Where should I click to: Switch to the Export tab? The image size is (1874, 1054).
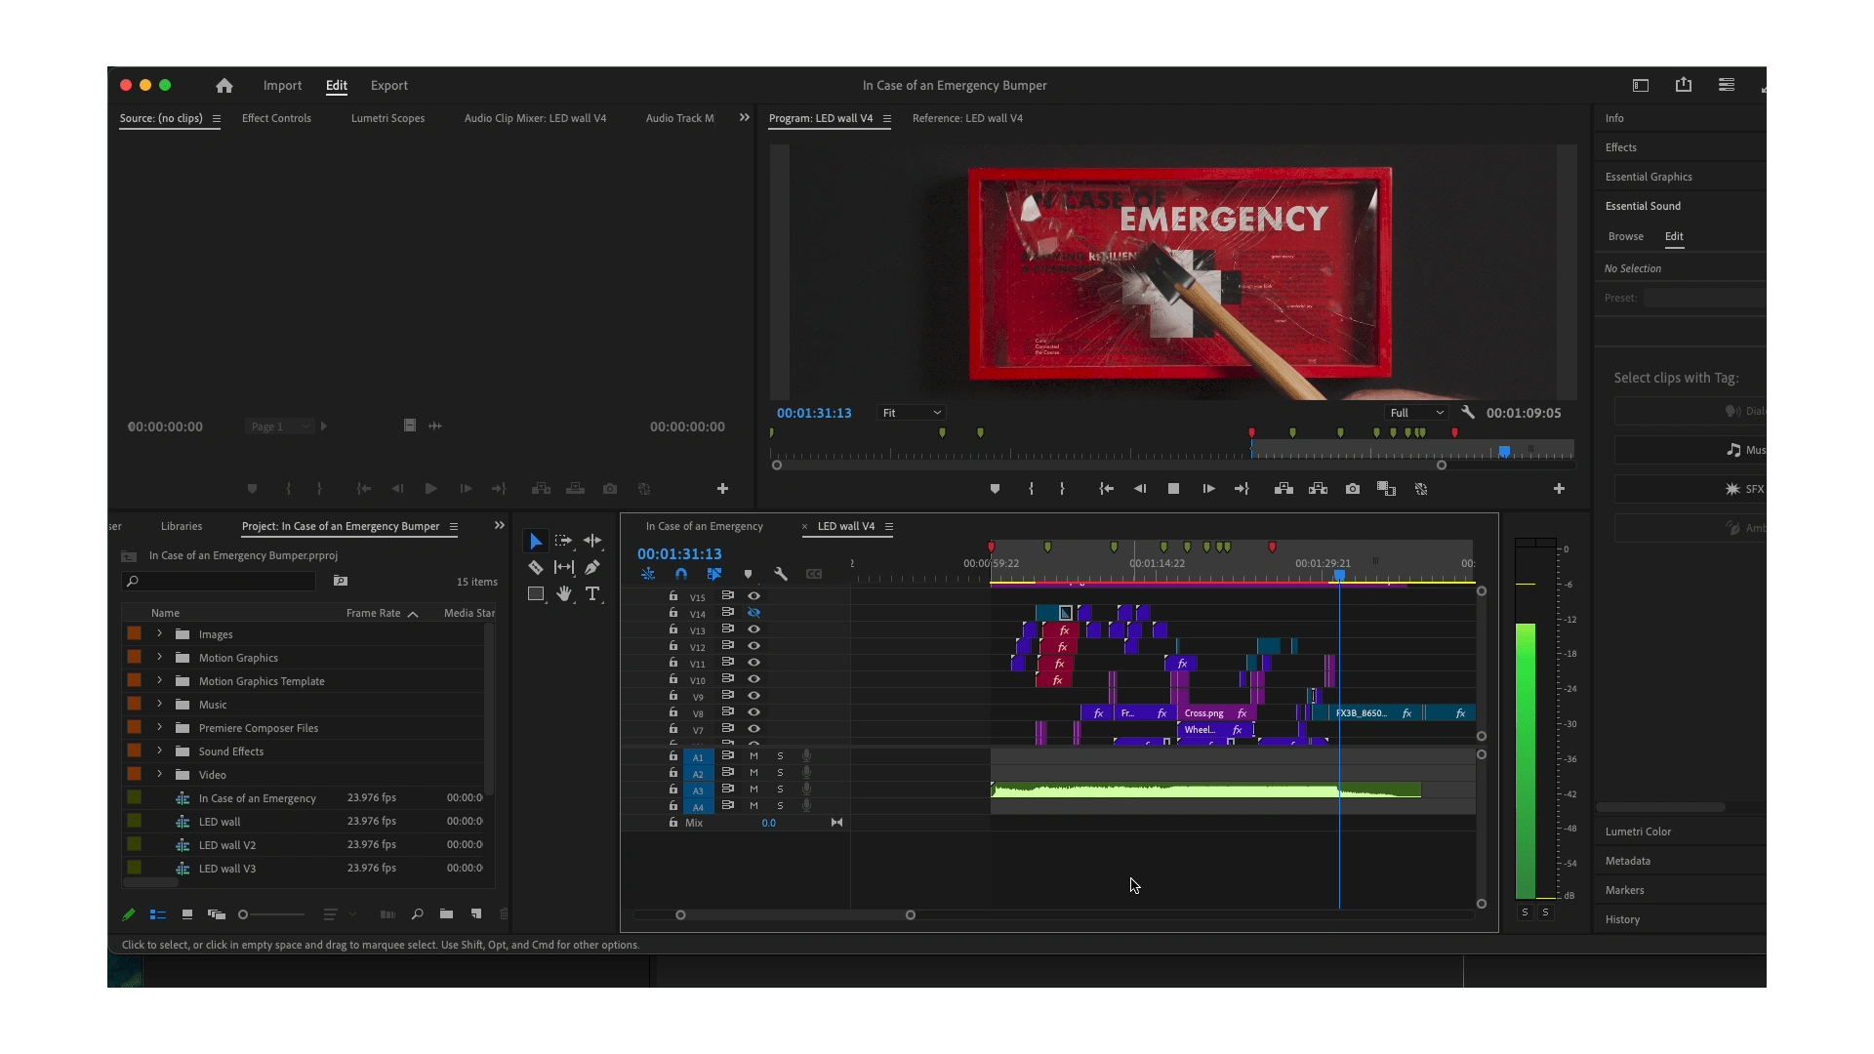388,86
